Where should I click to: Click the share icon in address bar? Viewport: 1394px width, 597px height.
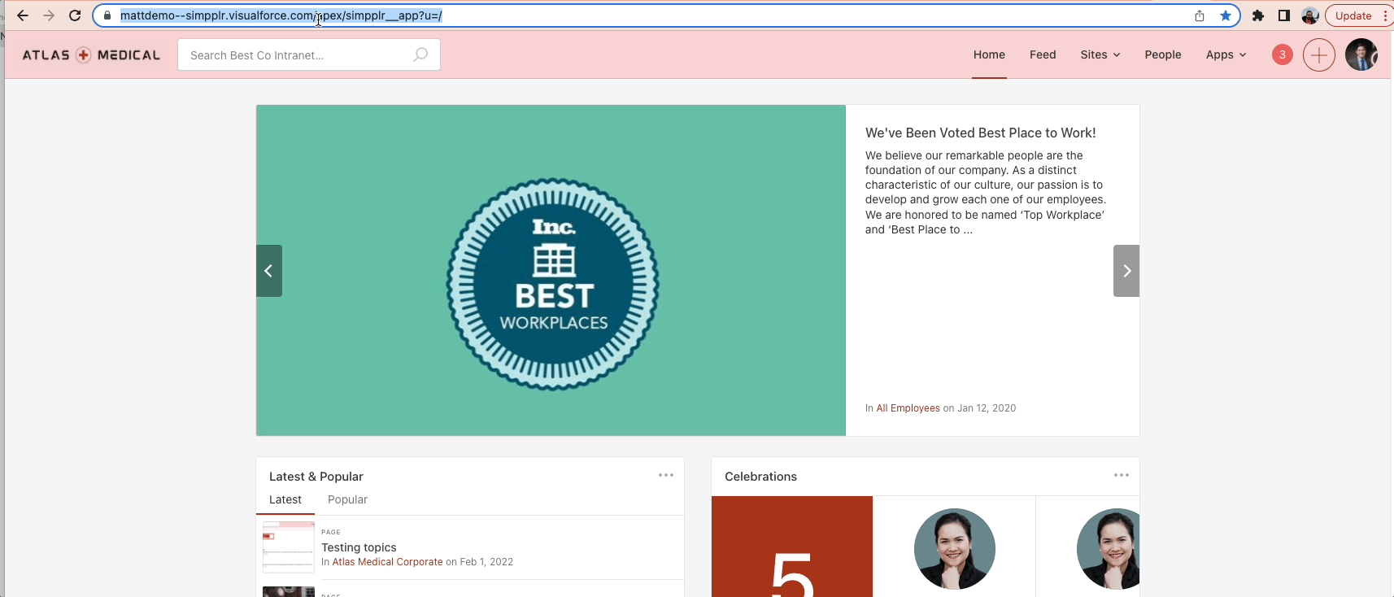point(1200,15)
